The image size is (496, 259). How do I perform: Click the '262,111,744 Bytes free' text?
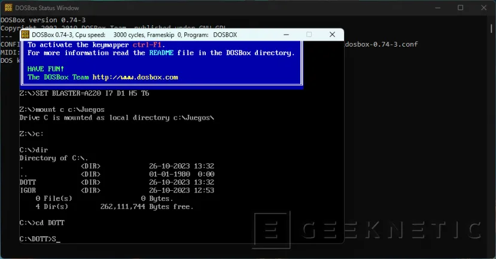click(147, 207)
